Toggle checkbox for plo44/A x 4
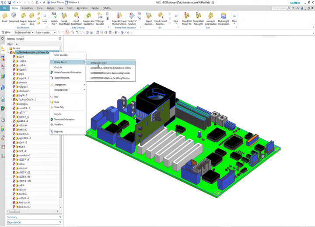 click(x=14, y=121)
